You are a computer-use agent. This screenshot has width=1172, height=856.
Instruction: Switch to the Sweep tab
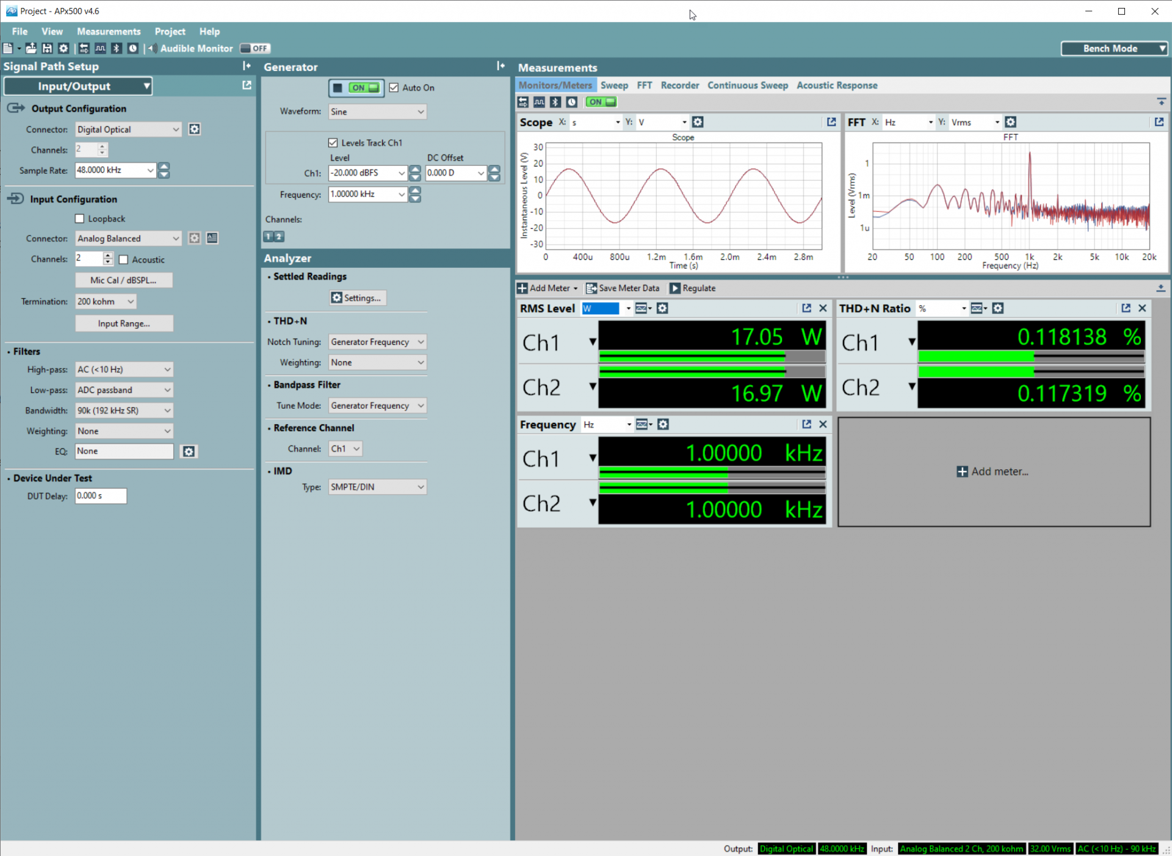614,85
